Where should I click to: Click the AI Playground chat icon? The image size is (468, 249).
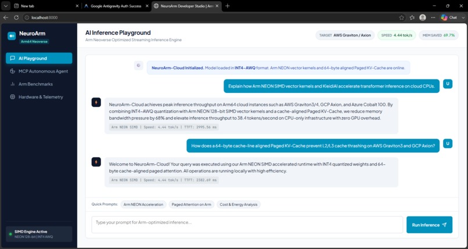(12, 58)
